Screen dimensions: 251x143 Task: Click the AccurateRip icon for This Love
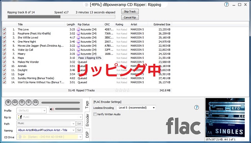[78, 29]
